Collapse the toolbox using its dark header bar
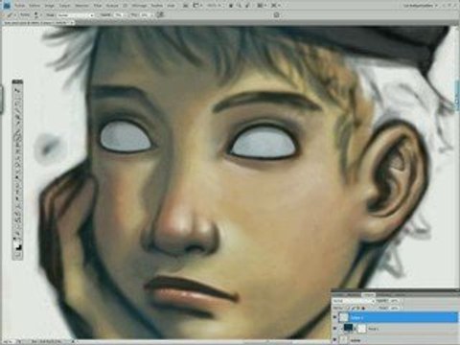460x345 pixels. point(17,82)
